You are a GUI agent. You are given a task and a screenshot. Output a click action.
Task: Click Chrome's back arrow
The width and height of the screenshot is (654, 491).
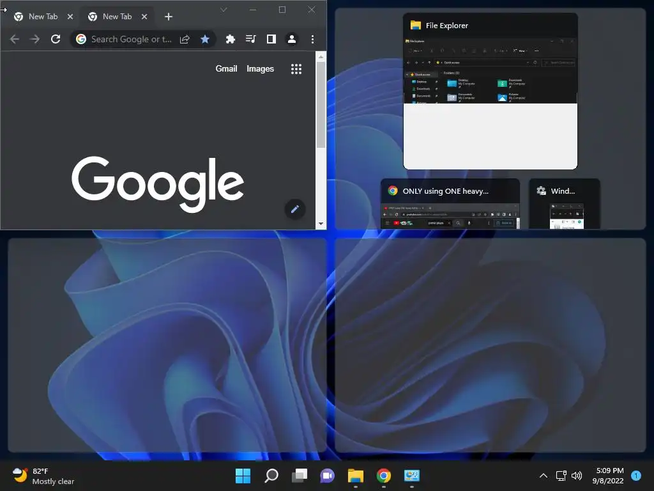(15, 39)
